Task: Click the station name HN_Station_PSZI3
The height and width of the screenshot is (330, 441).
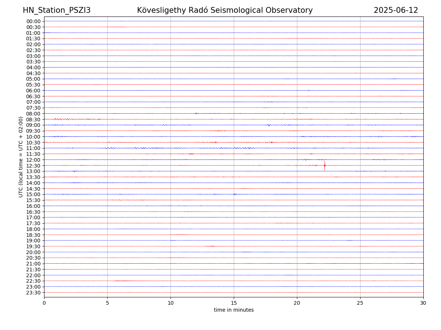Action: (x=57, y=10)
